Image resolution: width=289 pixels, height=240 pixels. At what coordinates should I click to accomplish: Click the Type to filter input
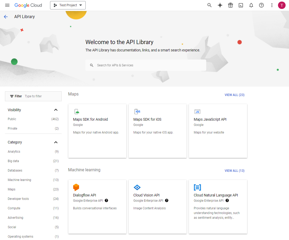click(42, 96)
